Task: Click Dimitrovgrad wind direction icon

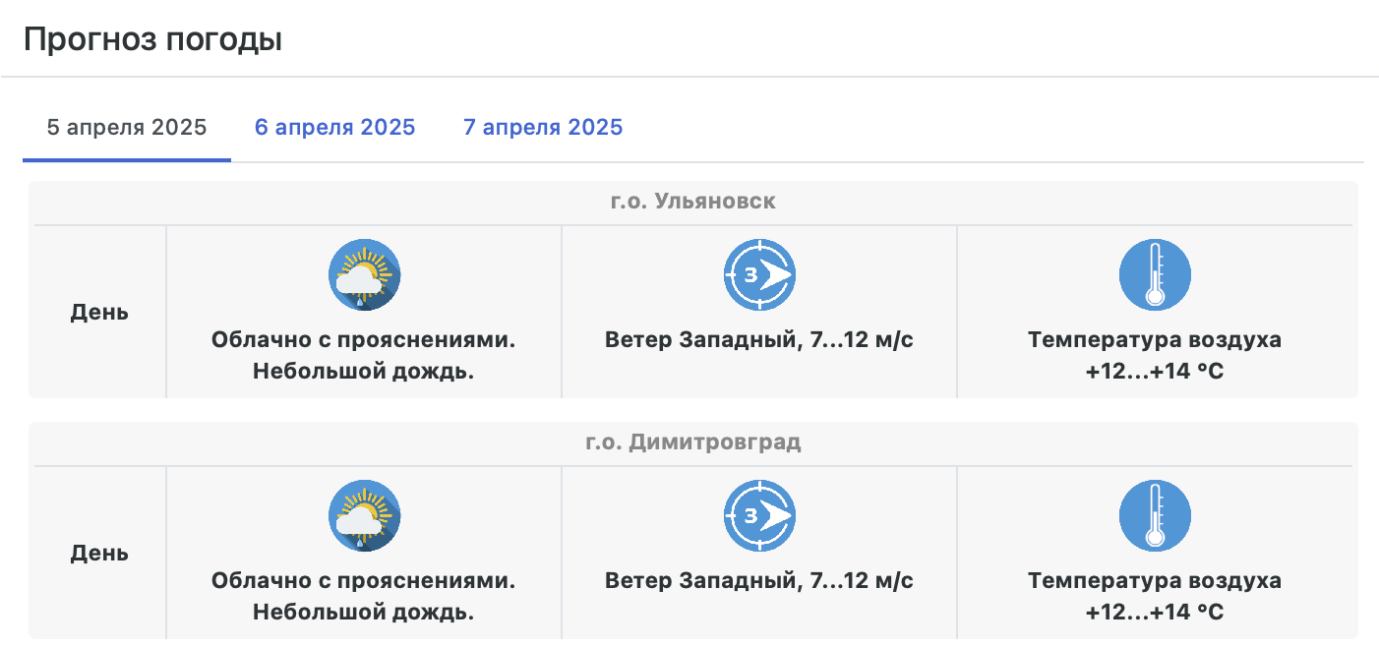Action: point(759,515)
